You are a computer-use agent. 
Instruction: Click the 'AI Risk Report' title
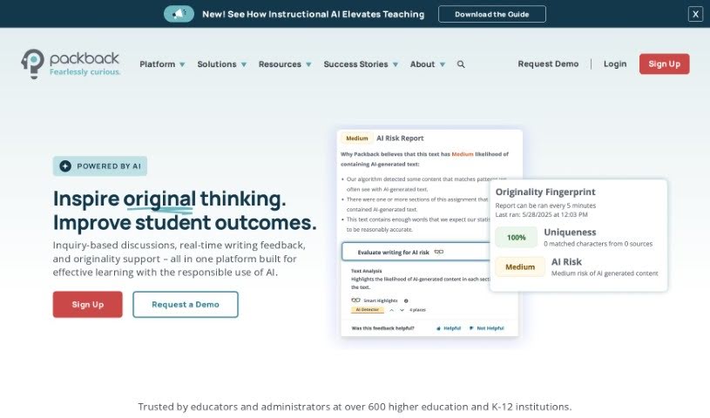(400, 138)
